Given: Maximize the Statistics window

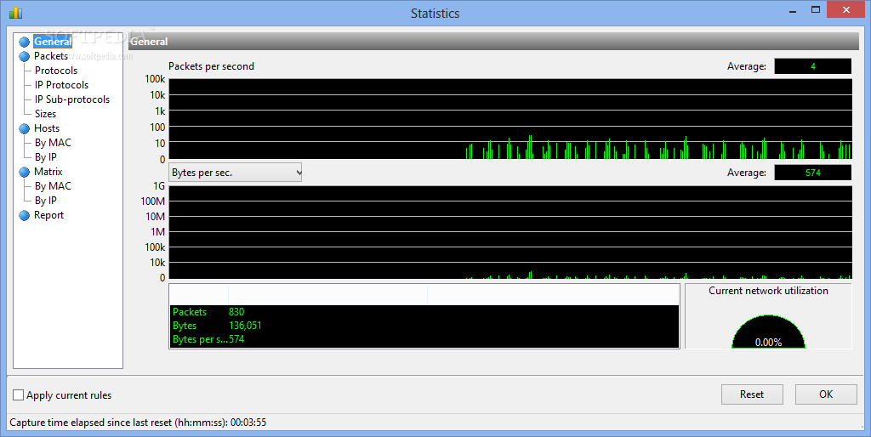Looking at the screenshot, I should point(816,9).
